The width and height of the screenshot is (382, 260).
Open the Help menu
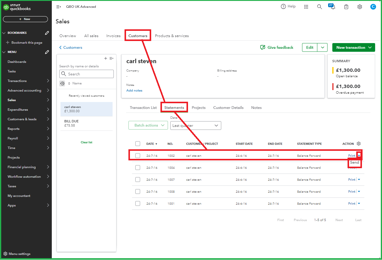288,6
